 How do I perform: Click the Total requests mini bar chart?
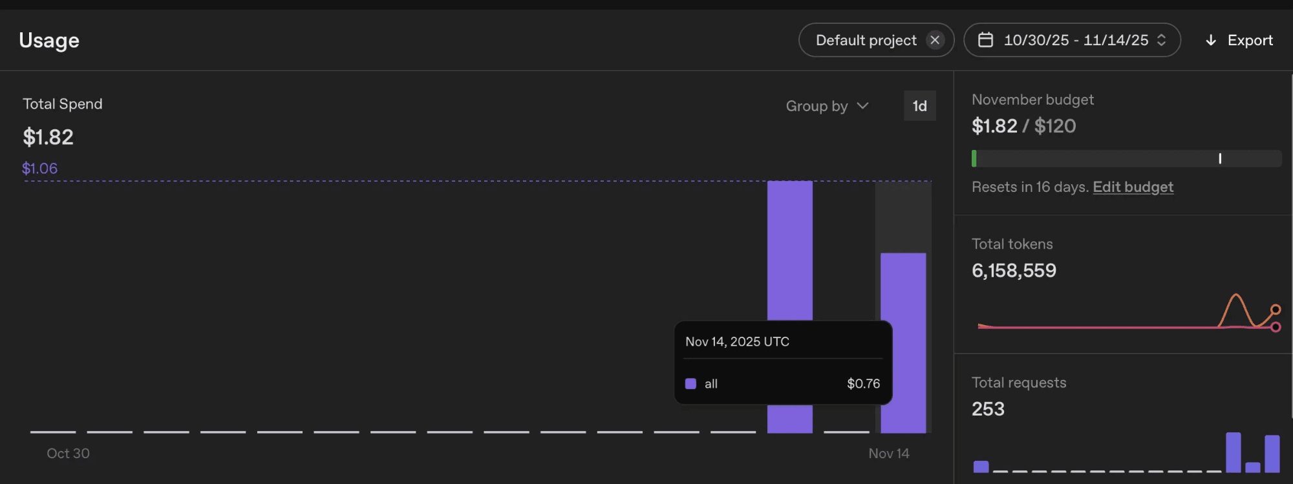point(1126,452)
